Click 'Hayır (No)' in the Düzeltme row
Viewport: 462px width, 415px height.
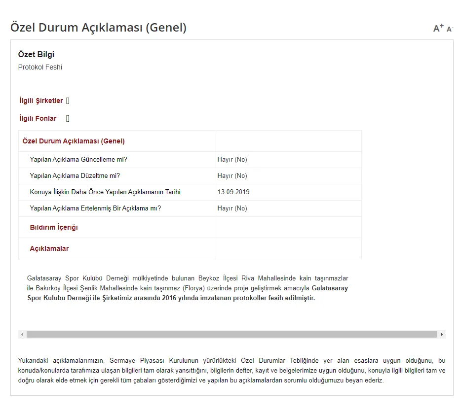click(x=232, y=176)
